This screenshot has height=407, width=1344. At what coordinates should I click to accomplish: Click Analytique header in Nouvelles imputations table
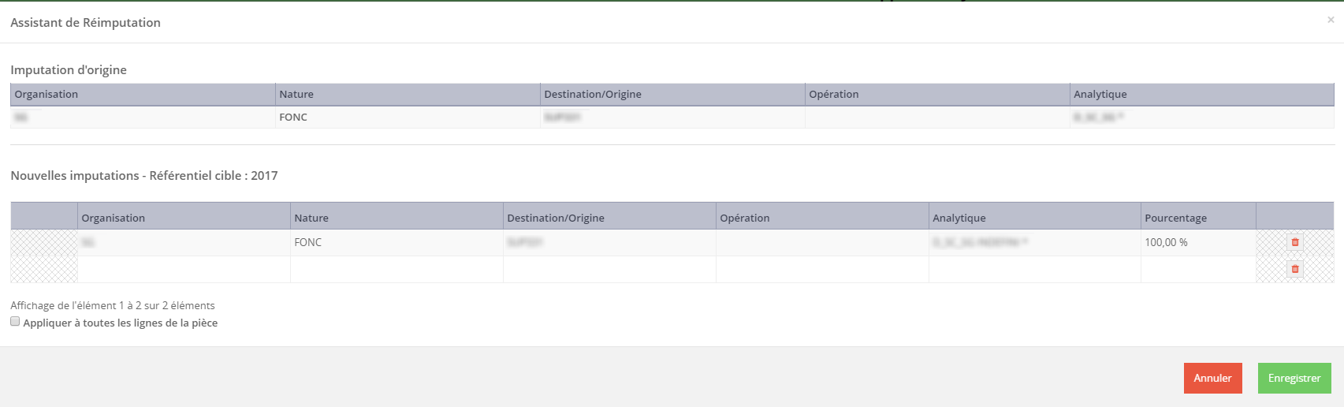(x=959, y=218)
